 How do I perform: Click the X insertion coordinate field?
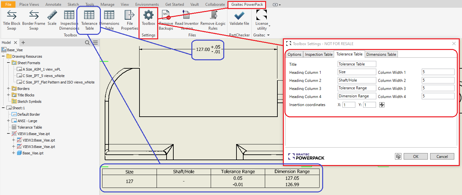tap(349, 105)
